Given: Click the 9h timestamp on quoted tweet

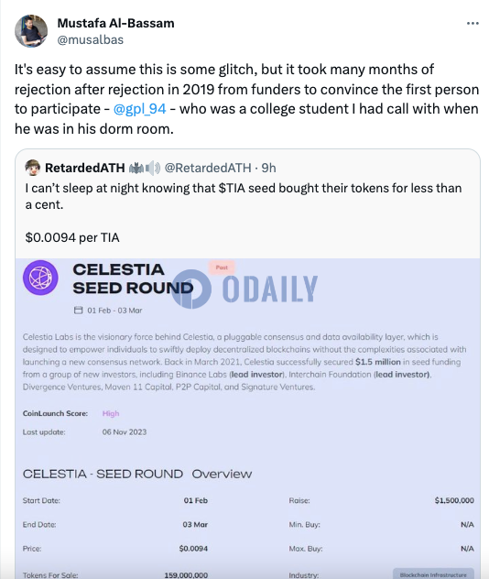Looking at the screenshot, I should point(268,168).
